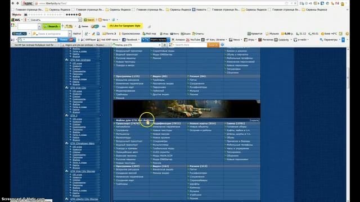Open GTA 3 sidebar section
The image size is (360, 202).
click(x=74, y=116)
